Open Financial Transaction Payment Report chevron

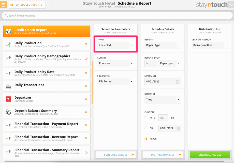coord(86,125)
